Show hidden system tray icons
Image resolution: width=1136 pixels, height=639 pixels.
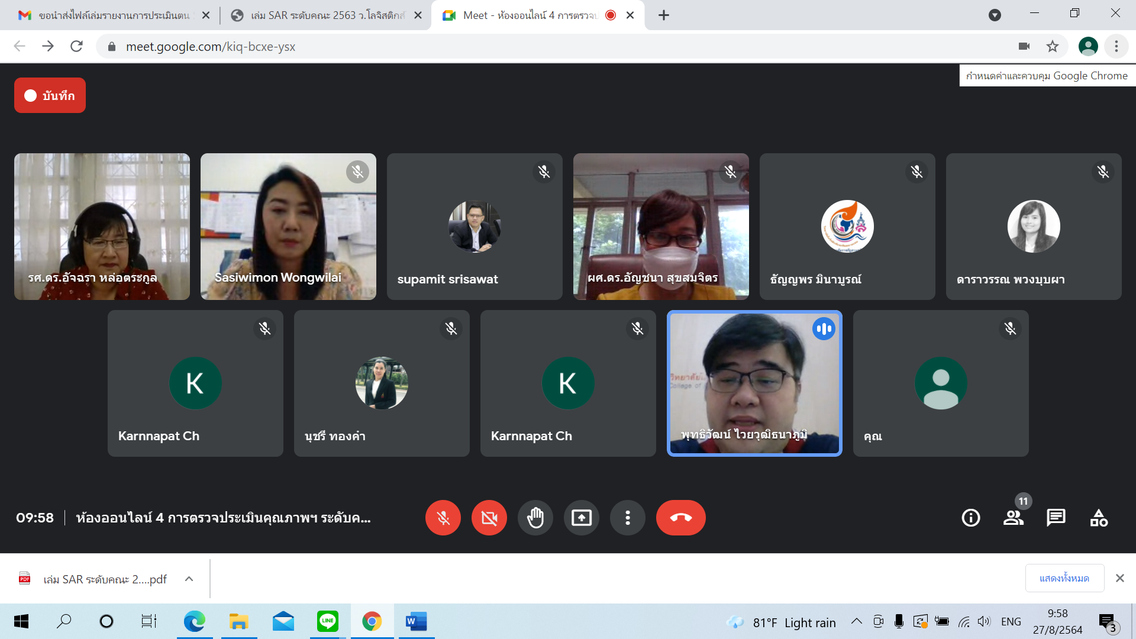(856, 621)
